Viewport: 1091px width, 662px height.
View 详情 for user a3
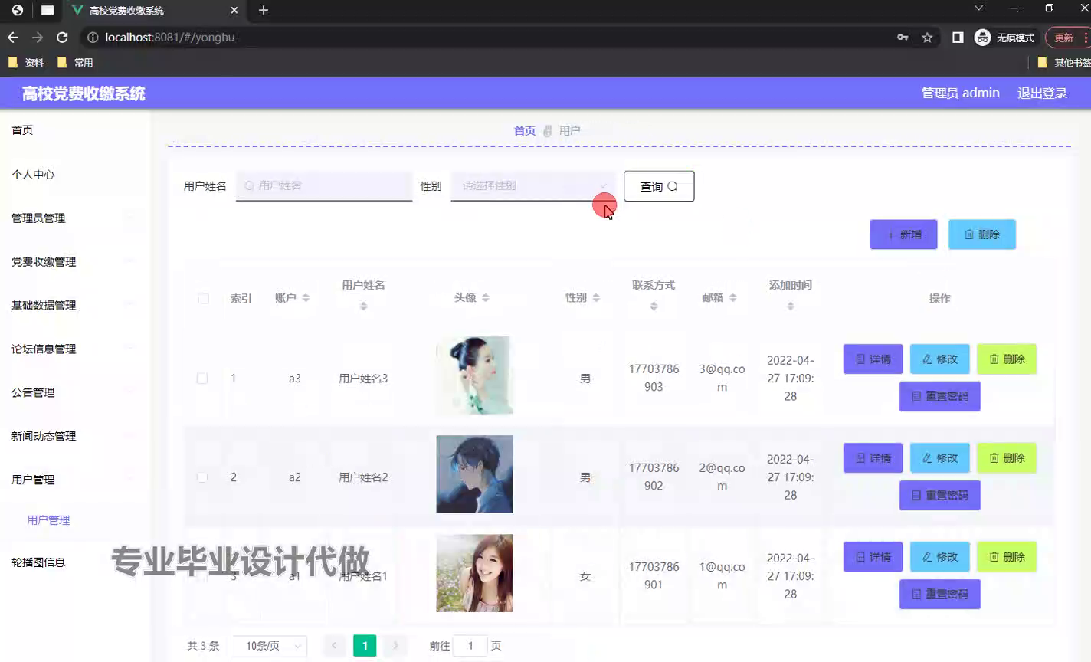click(x=873, y=359)
